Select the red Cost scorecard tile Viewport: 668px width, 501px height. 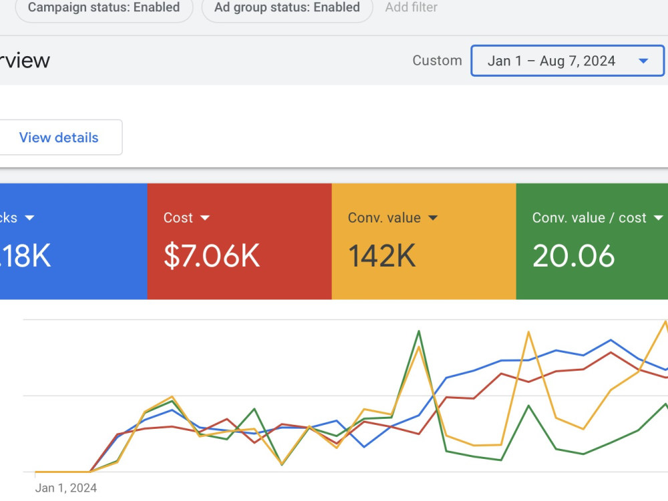coord(239,241)
